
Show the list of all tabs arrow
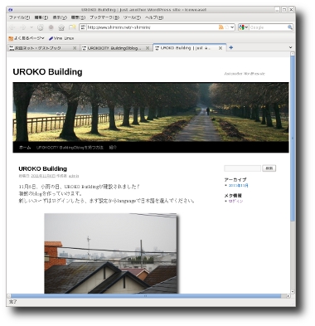coord(290,47)
